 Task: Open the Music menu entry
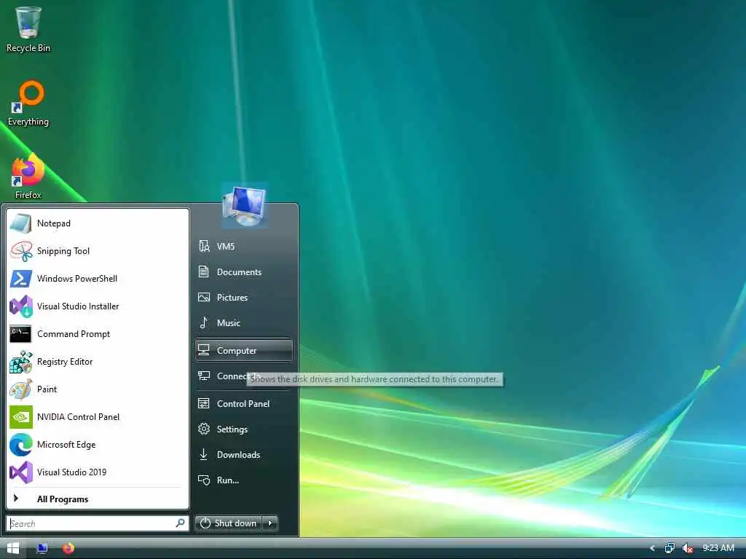(x=244, y=322)
